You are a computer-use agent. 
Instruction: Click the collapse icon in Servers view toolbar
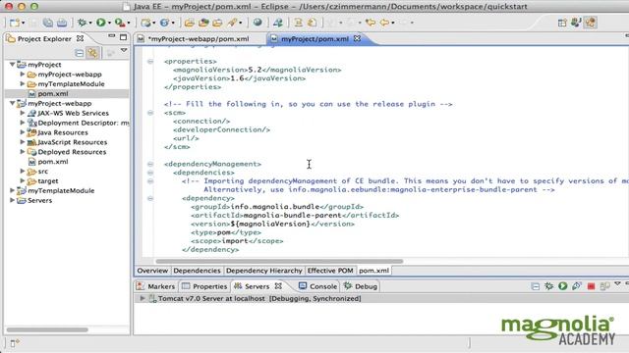coord(535,286)
